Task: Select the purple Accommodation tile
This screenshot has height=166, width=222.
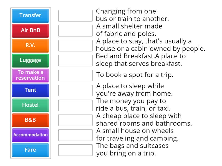Action: coord(31,135)
